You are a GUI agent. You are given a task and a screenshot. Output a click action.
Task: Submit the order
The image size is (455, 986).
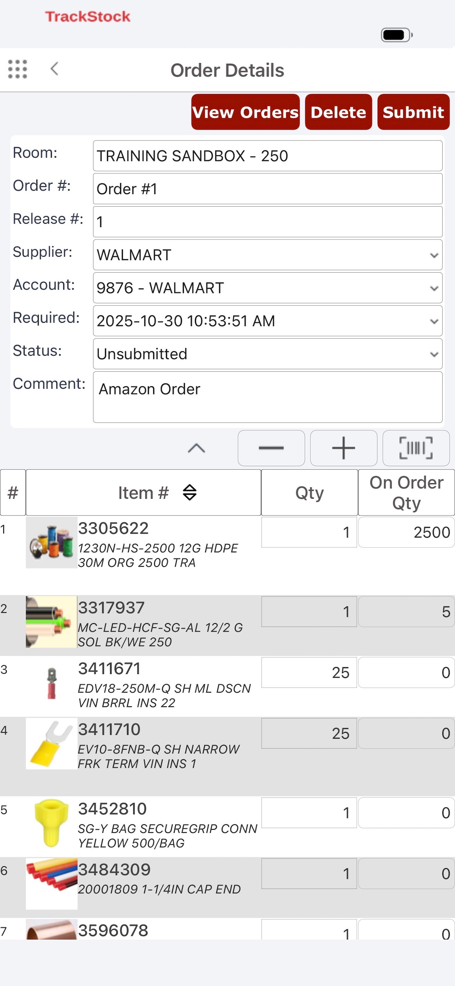coord(414,112)
